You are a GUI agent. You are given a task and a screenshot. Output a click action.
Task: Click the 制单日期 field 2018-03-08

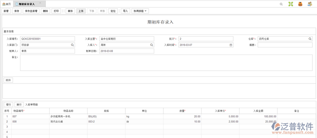(127, 51)
